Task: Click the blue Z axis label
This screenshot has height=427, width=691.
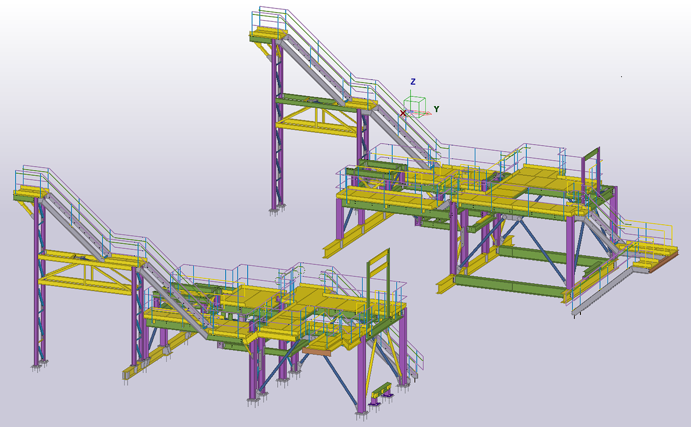Action: 413,81
